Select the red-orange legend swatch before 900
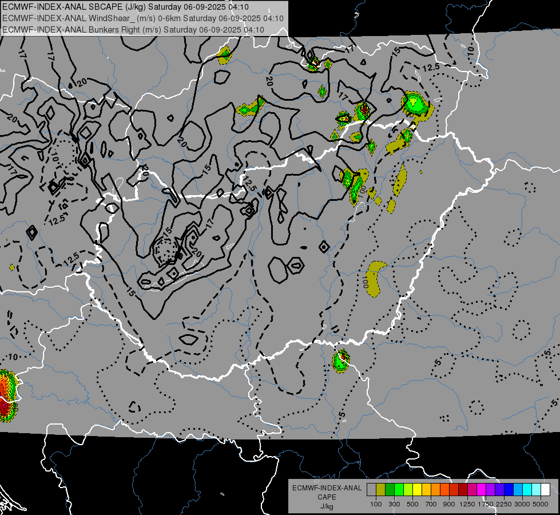 [x=444, y=490]
